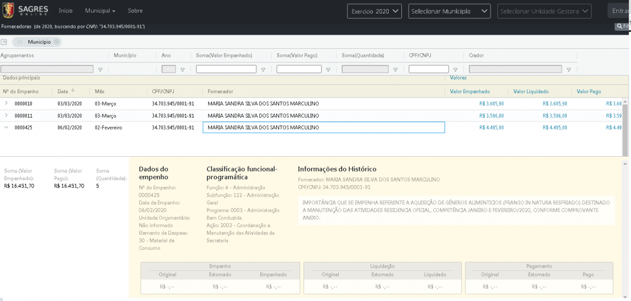Image resolution: width=631 pixels, height=301 pixels.
Task: Expand row of empenho 0000810
Action: click(6, 103)
